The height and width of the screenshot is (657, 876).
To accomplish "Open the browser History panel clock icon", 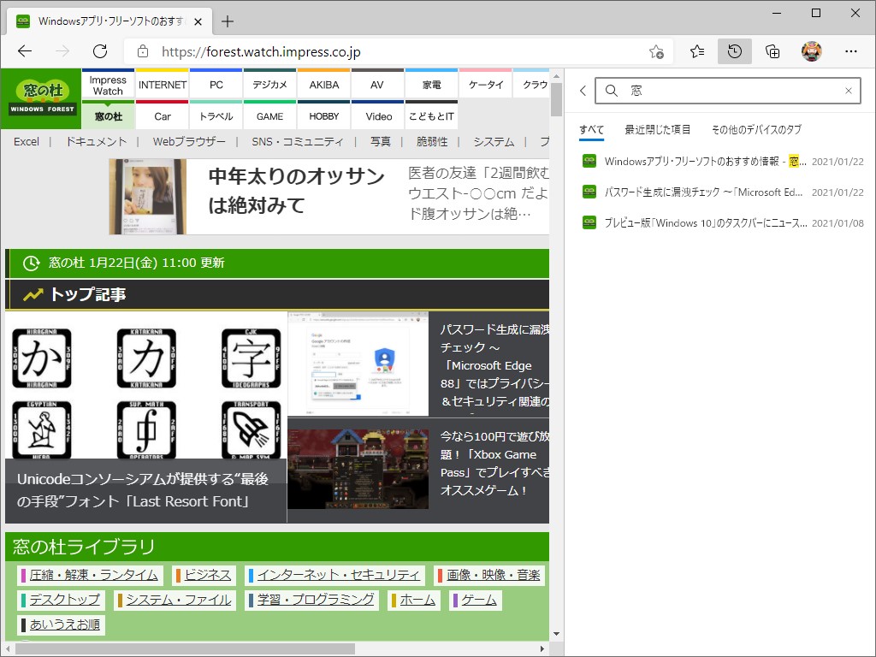I will pos(734,51).
